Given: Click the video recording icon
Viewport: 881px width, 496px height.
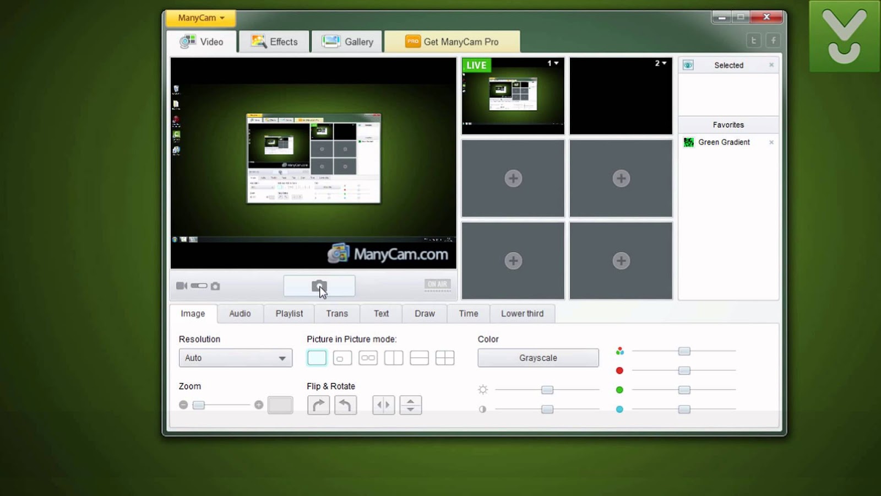Looking at the screenshot, I should pyautogui.click(x=181, y=285).
